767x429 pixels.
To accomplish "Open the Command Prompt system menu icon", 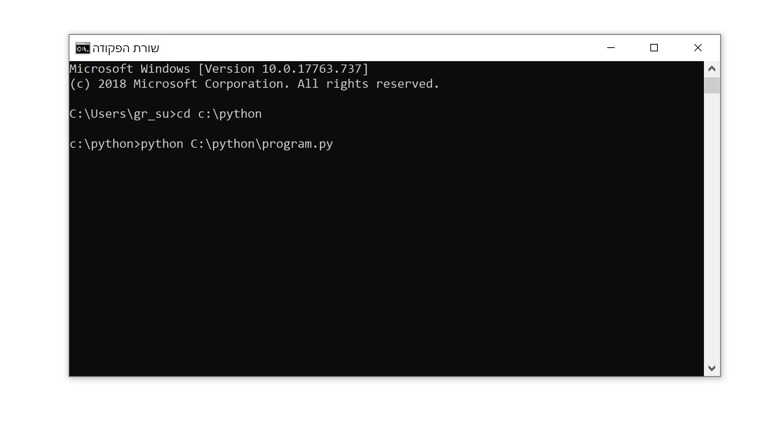I will pyautogui.click(x=83, y=48).
